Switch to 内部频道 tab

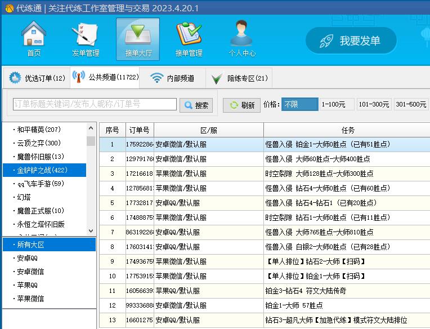tap(172, 78)
